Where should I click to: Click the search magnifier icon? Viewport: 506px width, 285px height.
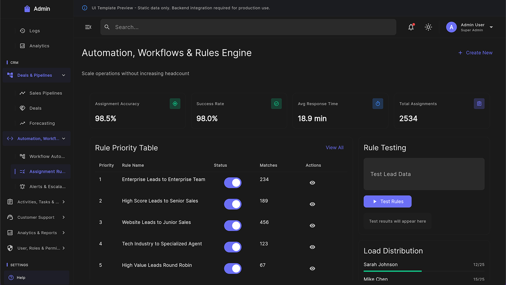pyautogui.click(x=107, y=27)
